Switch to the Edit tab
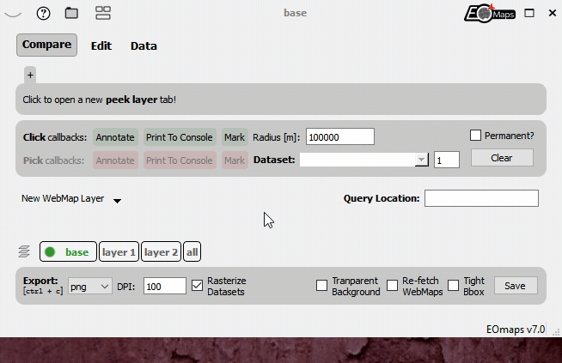This screenshot has height=363, width=562. 101,45
